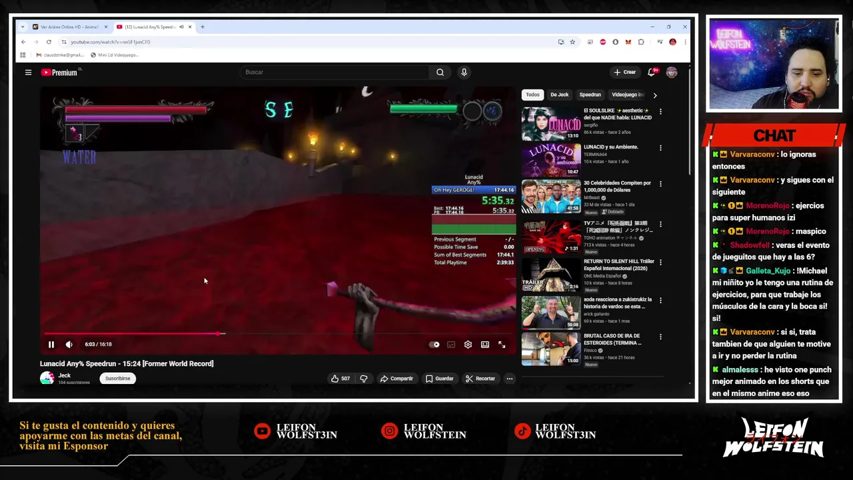The height and width of the screenshot is (480, 853).
Task: Select the De Jeck filter chip
Action: click(x=559, y=95)
